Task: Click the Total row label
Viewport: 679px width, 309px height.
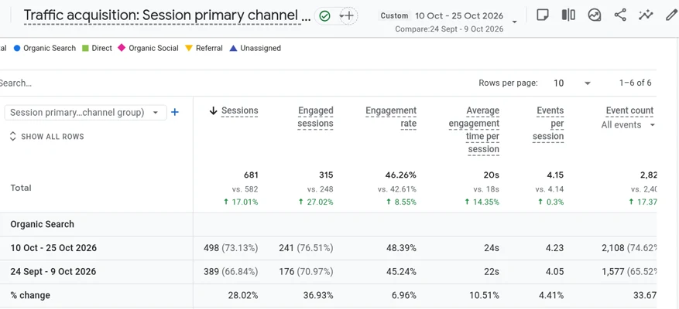Action: pyautogui.click(x=21, y=188)
